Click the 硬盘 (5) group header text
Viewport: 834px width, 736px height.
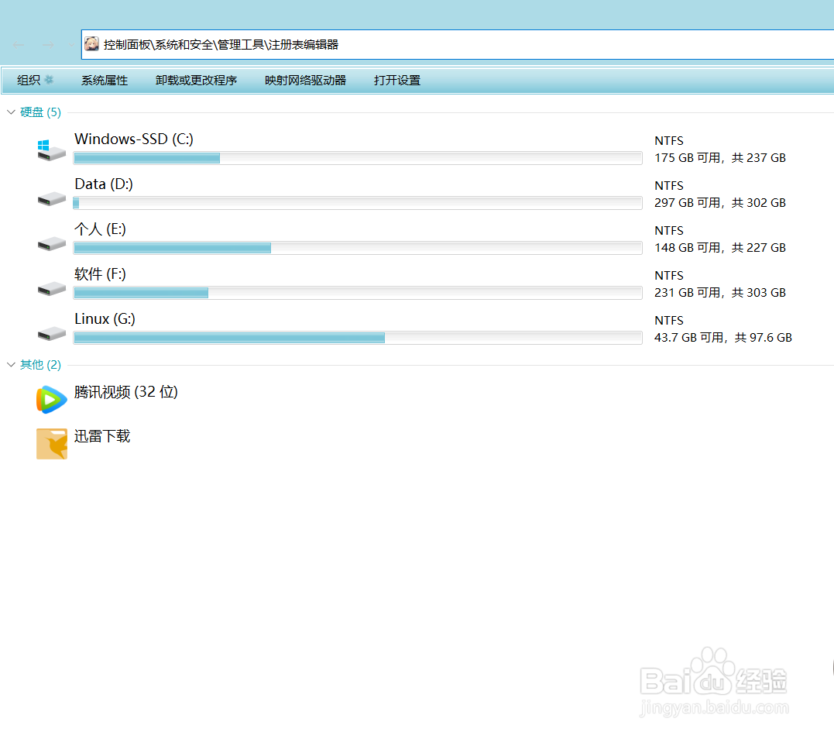click(40, 112)
